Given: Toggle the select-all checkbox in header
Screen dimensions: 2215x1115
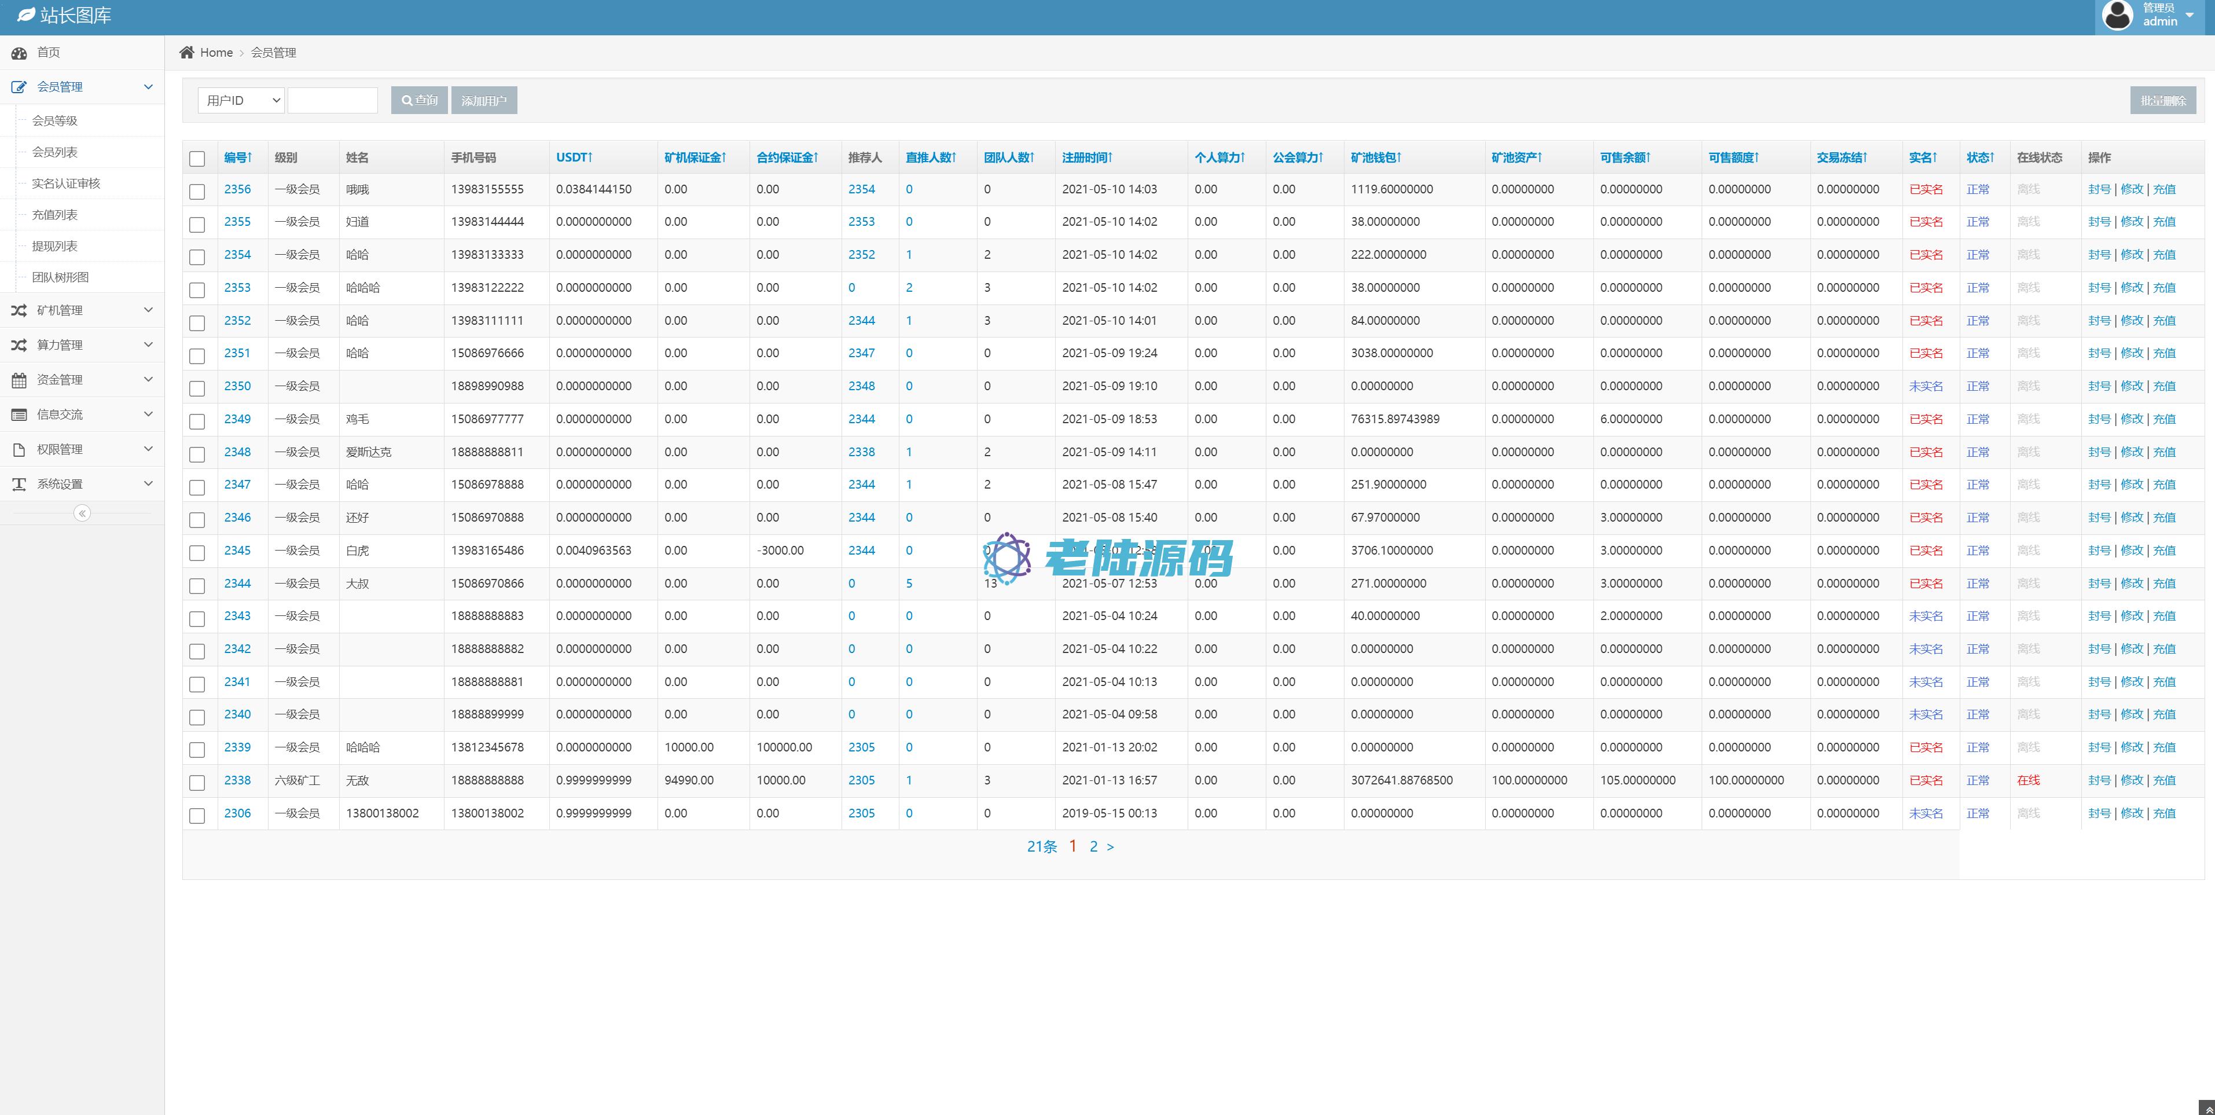Looking at the screenshot, I should point(197,159).
